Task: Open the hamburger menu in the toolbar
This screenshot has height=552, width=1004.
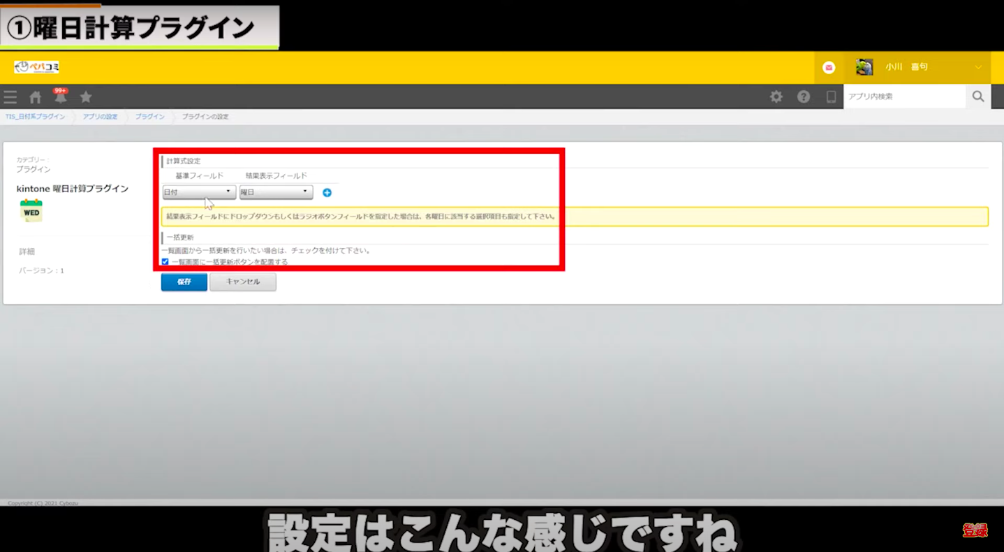Action: (x=10, y=97)
